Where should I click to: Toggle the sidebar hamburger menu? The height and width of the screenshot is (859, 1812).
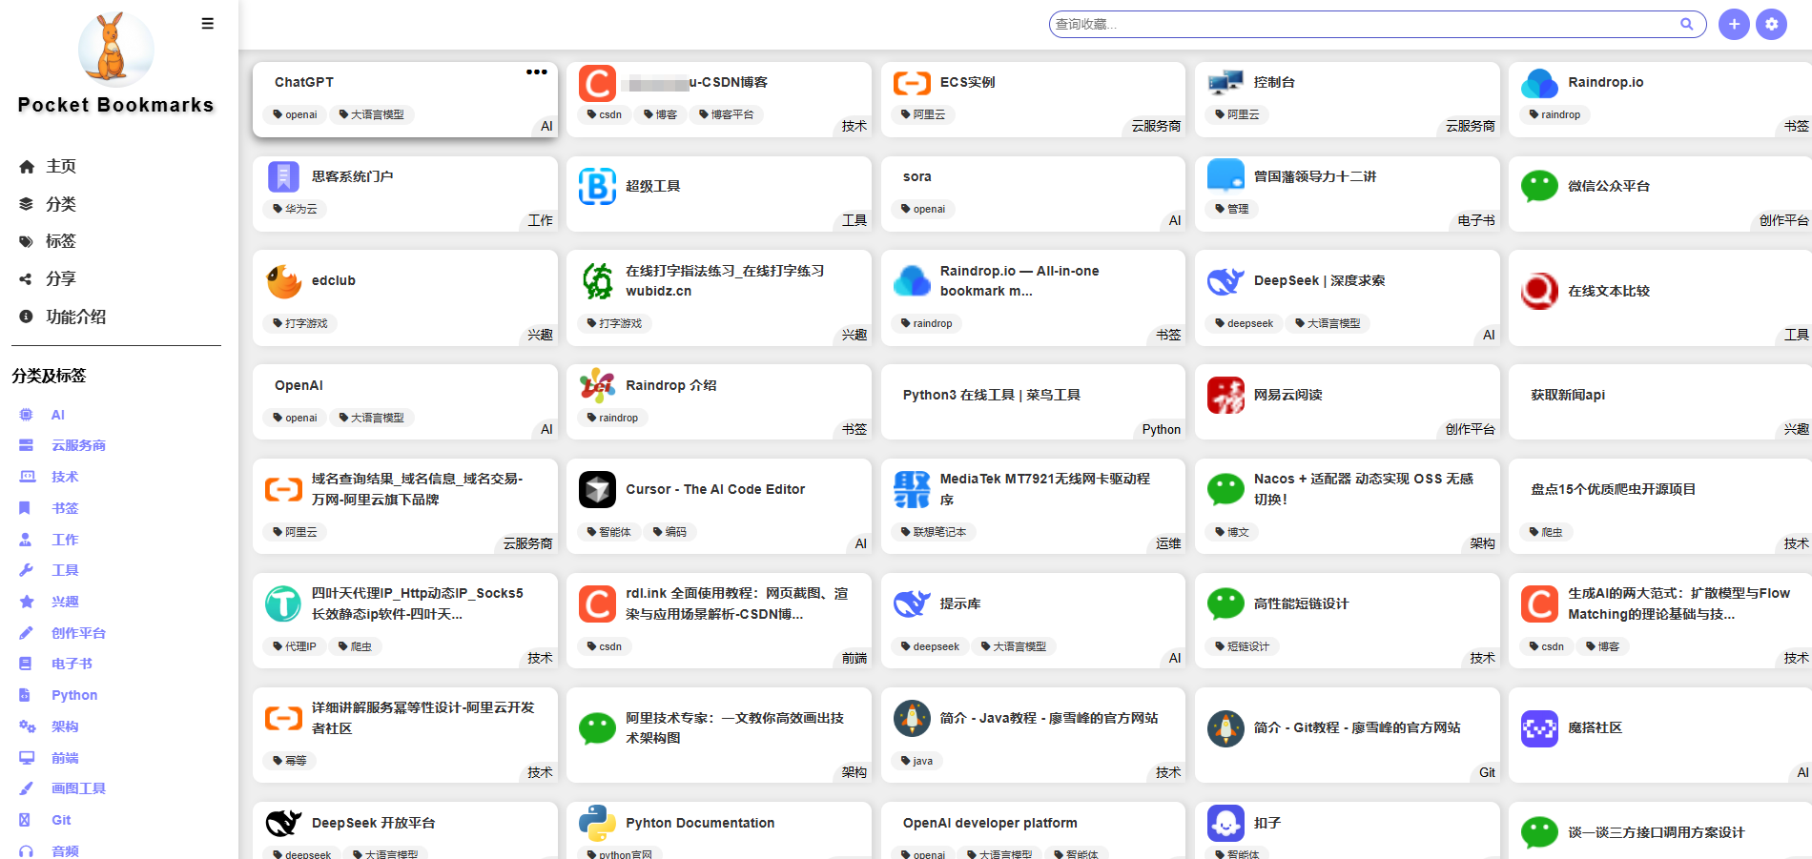tap(207, 24)
